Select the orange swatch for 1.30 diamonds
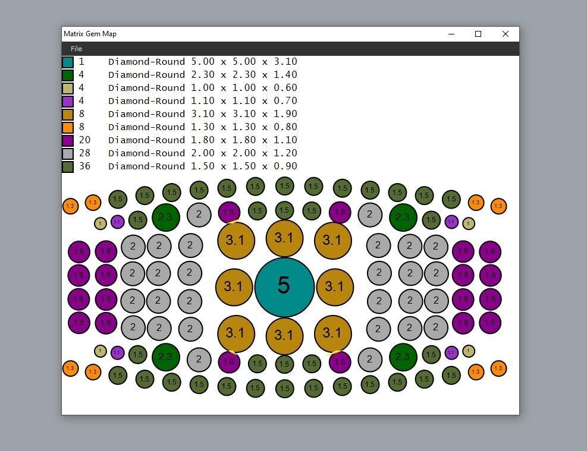587x451 pixels. coord(68,128)
